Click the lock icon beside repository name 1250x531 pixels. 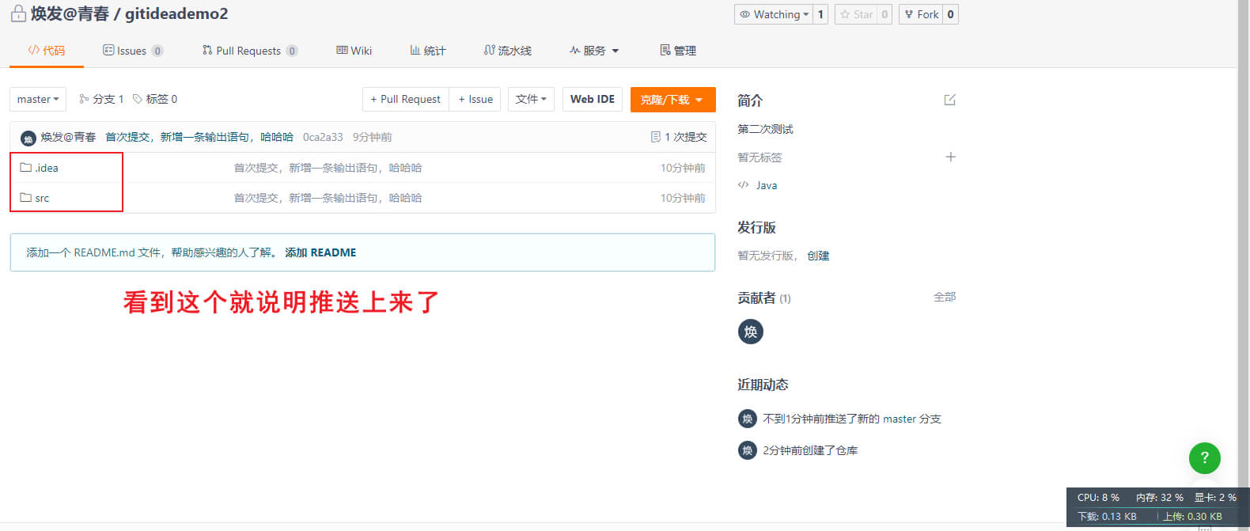[18, 13]
